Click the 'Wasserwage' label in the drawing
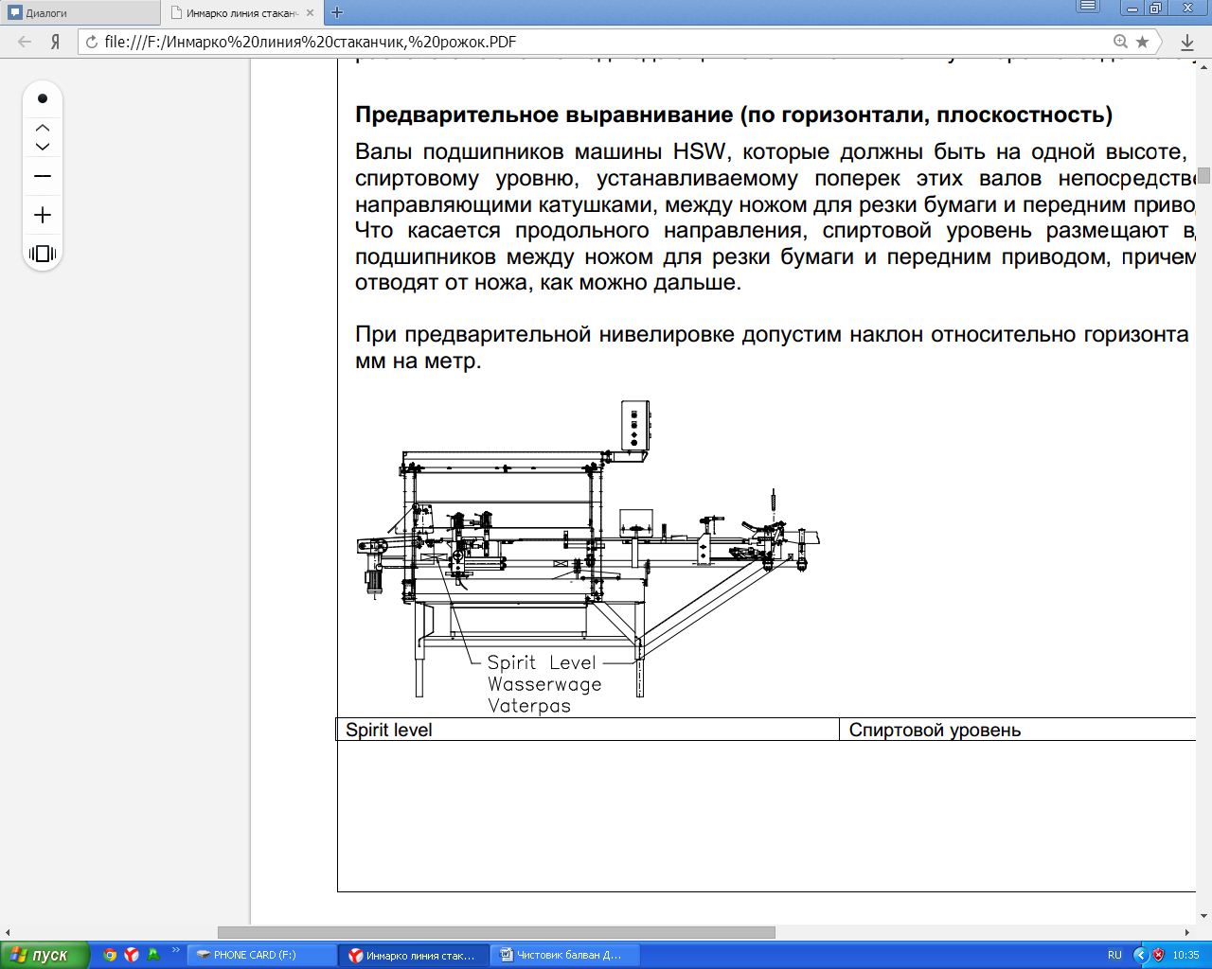 (544, 684)
